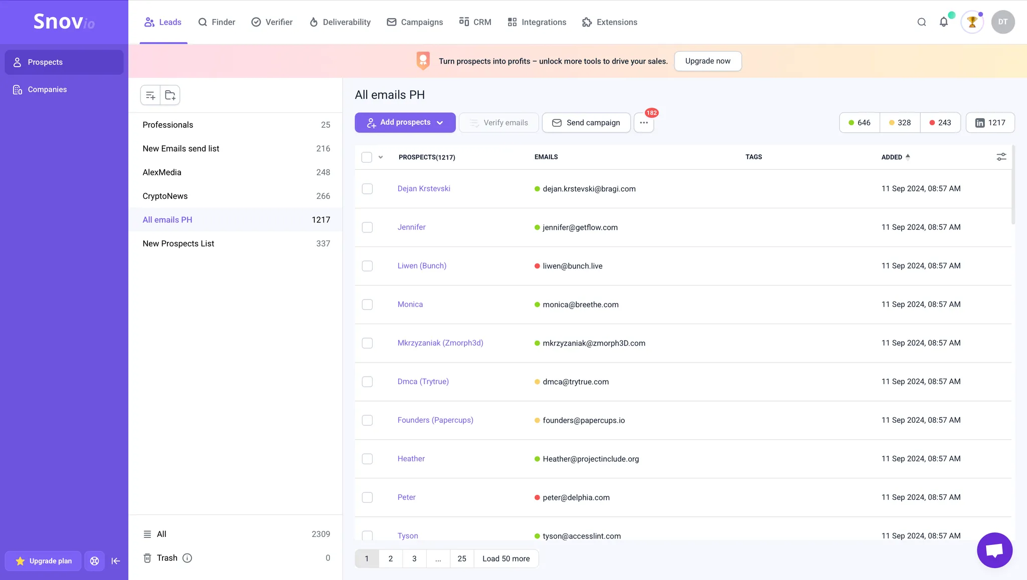Filter by invalid emails count 243
The image size is (1027, 580).
click(x=940, y=123)
